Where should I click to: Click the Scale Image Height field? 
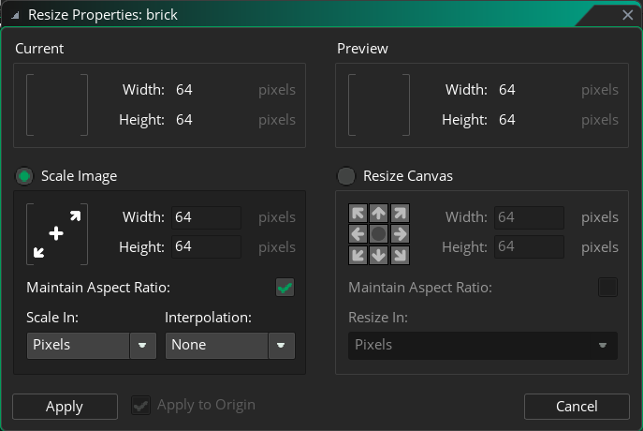coord(206,247)
